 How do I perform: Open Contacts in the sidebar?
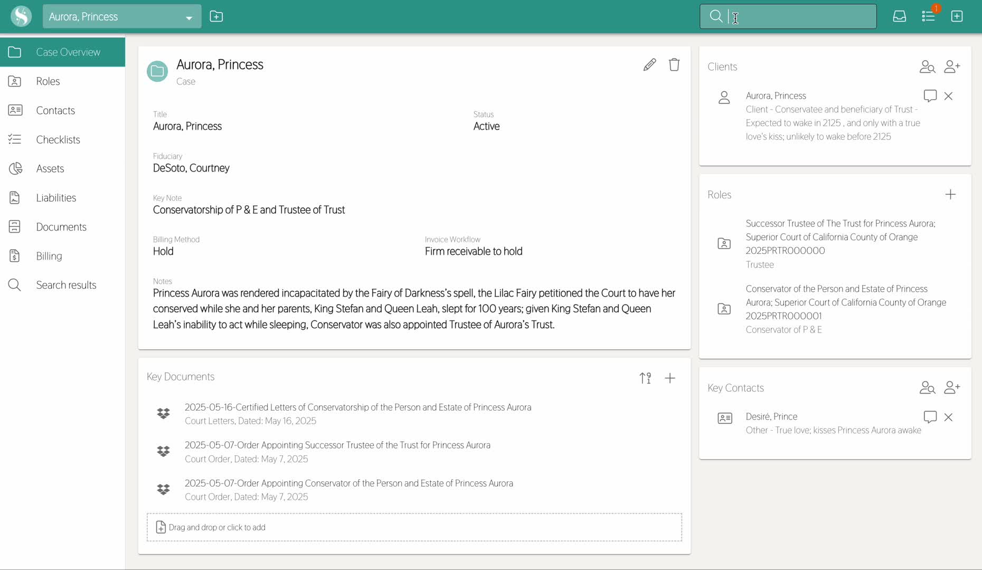(x=62, y=110)
